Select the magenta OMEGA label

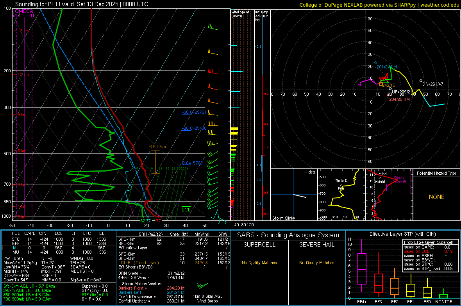coord(24,11)
